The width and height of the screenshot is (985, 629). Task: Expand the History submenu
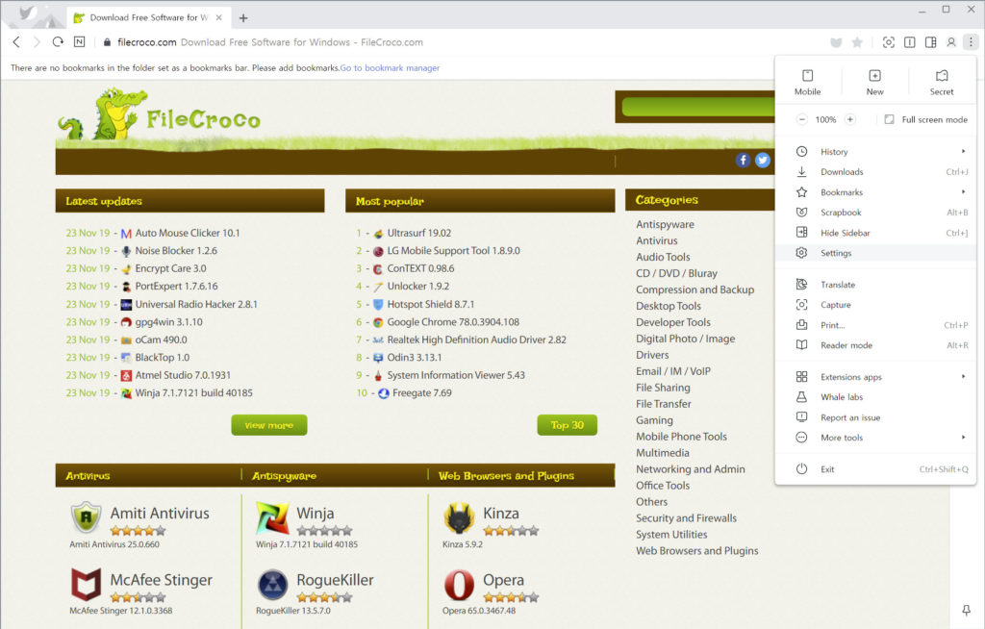[x=875, y=151]
